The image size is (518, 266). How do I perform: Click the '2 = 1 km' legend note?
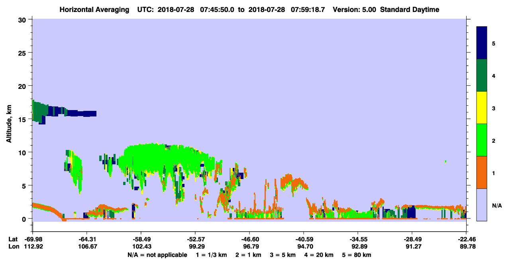(249, 255)
